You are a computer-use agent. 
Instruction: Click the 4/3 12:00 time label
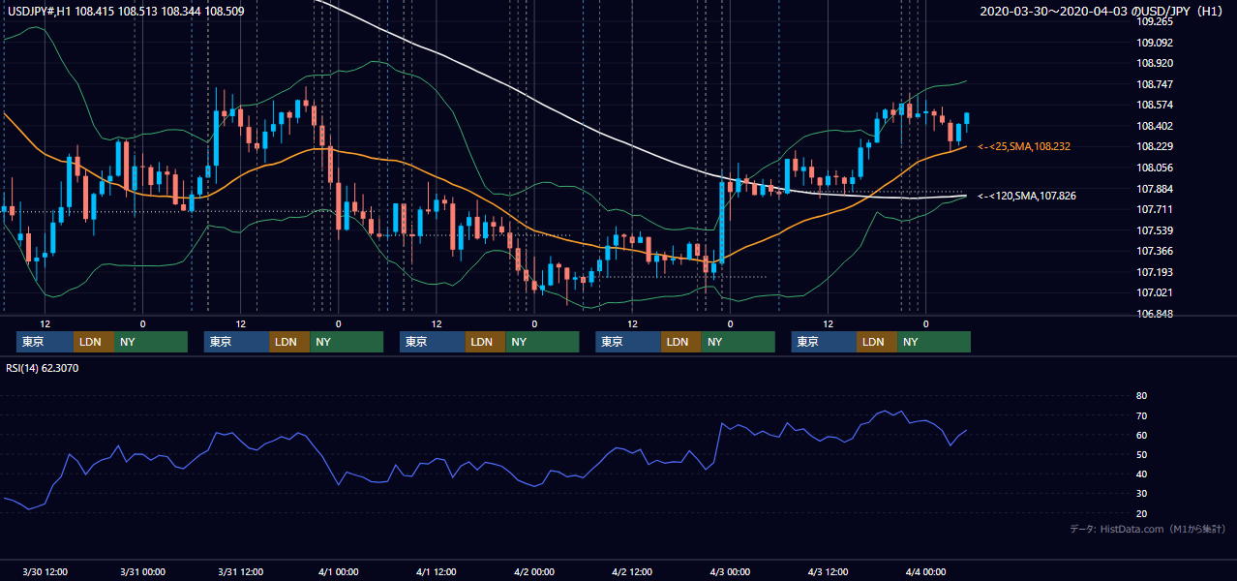(x=828, y=571)
